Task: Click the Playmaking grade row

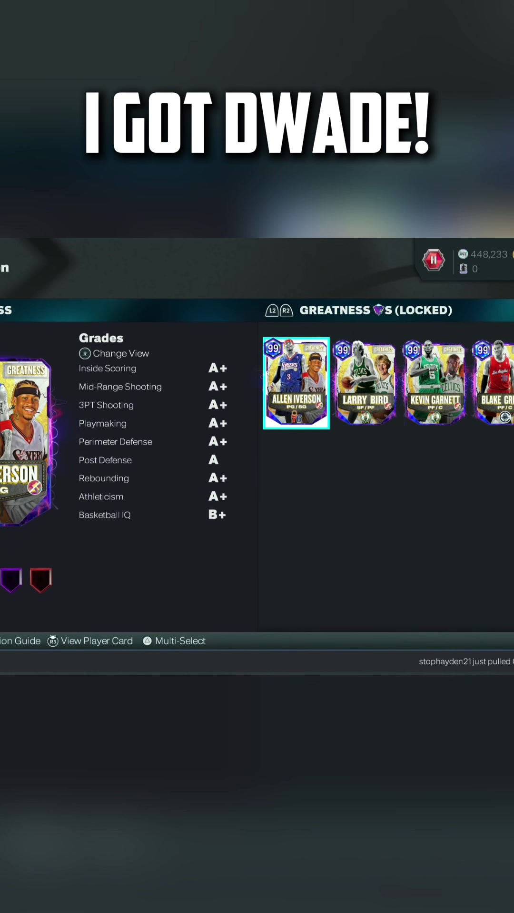Action: click(x=153, y=423)
